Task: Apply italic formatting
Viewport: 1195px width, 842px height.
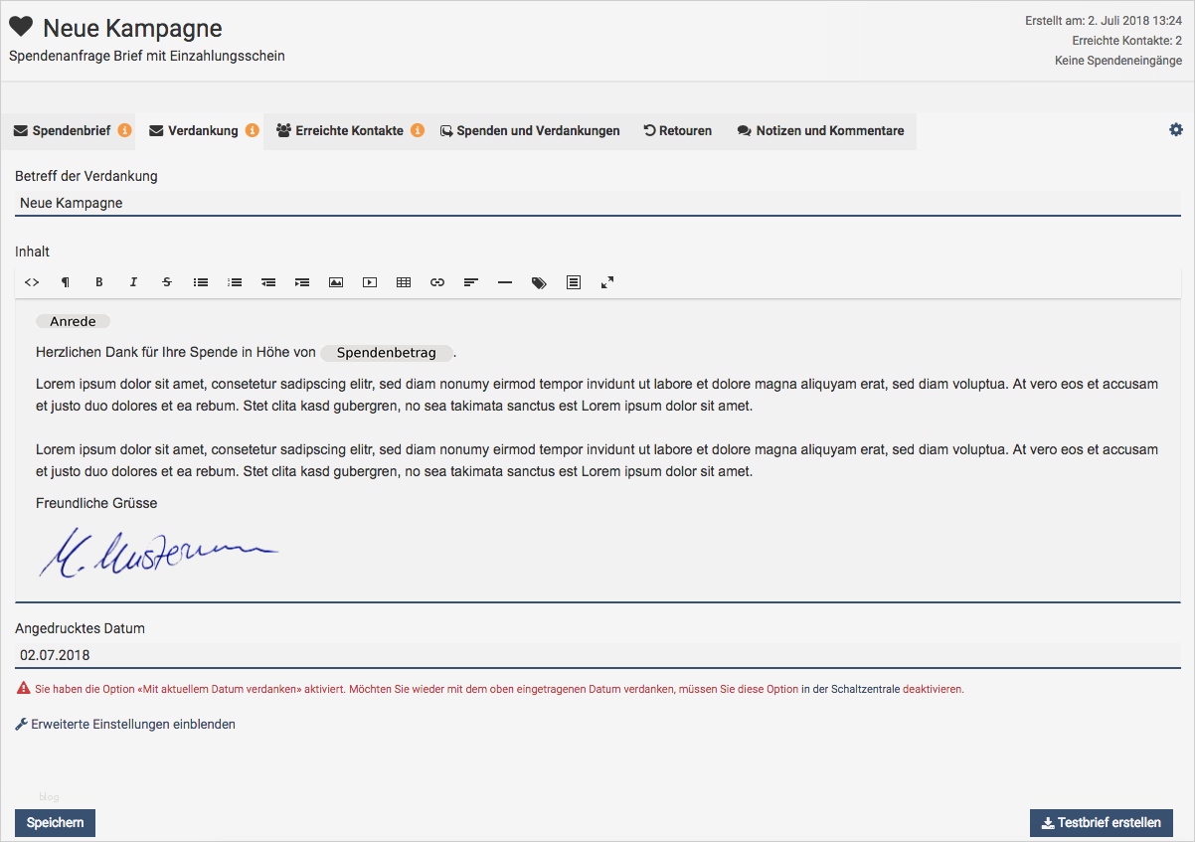Action: pos(133,281)
